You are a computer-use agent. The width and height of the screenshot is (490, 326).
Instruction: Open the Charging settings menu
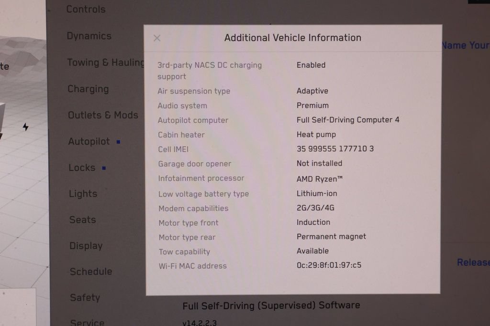(x=88, y=89)
